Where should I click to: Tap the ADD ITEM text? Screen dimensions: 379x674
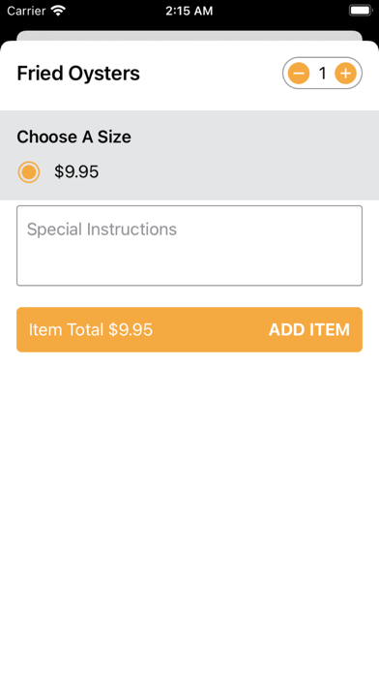(309, 329)
